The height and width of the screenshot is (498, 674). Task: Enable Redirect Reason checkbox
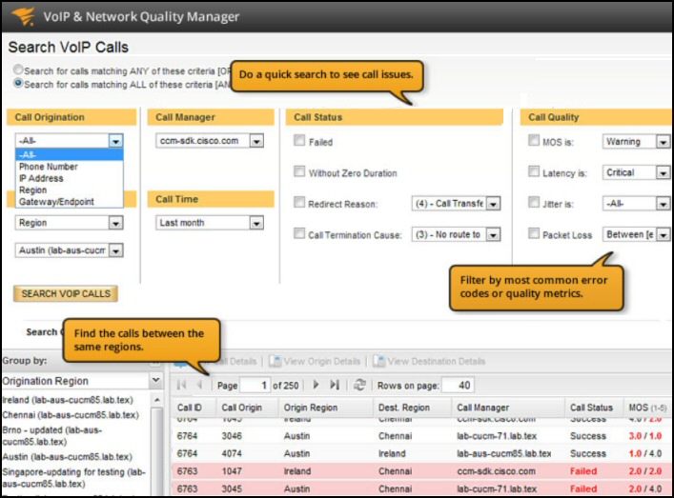point(299,202)
